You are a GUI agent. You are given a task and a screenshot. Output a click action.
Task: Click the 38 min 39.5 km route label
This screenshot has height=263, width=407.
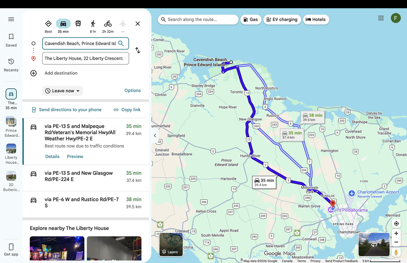click(312, 117)
